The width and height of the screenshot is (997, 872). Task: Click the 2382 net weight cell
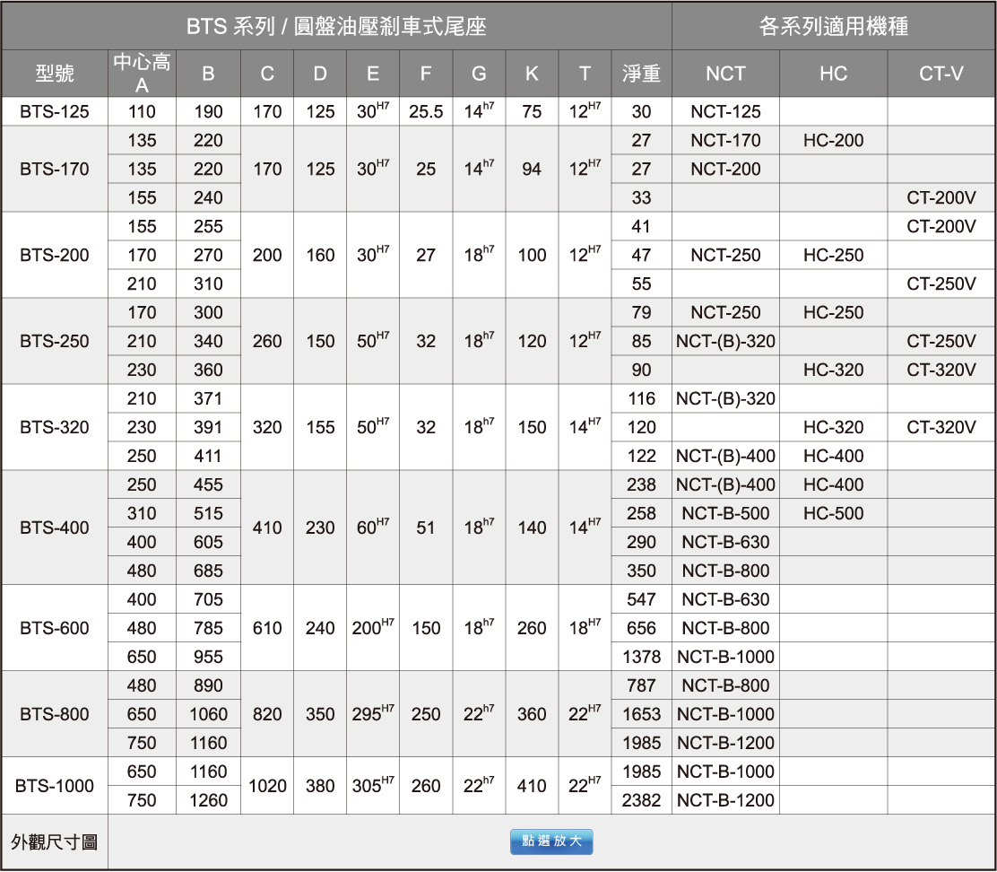[641, 800]
